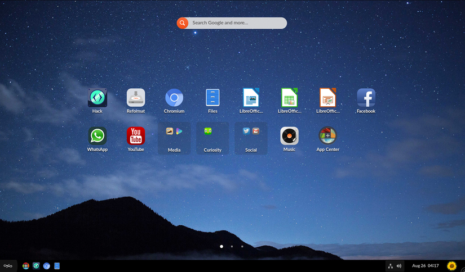Launch the Music turntable app
Image resolution: width=465 pixels, height=272 pixels.
point(290,136)
